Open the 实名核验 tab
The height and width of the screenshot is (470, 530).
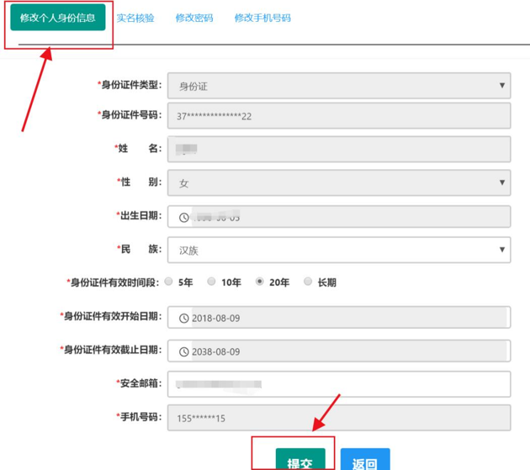tap(135, 18)
